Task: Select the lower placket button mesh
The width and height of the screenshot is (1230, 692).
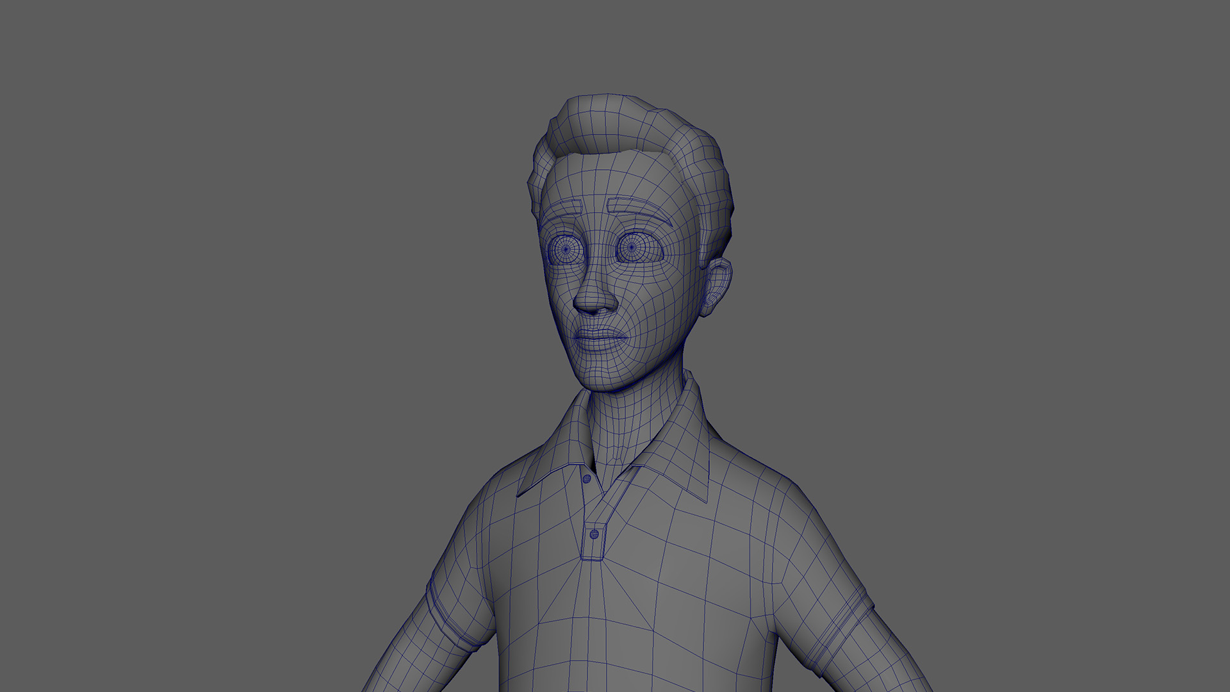Action: coord(594,534)
